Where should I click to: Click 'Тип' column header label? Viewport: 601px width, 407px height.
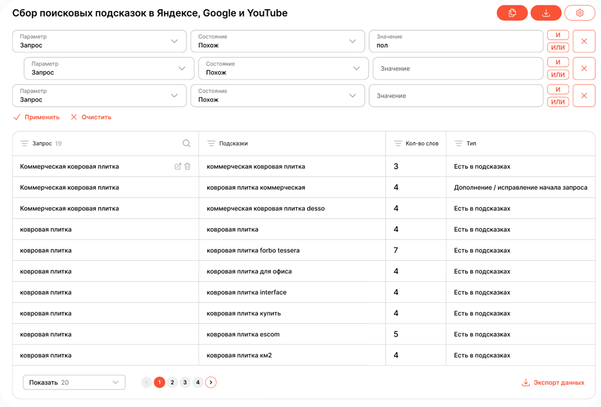click(471, 143)
